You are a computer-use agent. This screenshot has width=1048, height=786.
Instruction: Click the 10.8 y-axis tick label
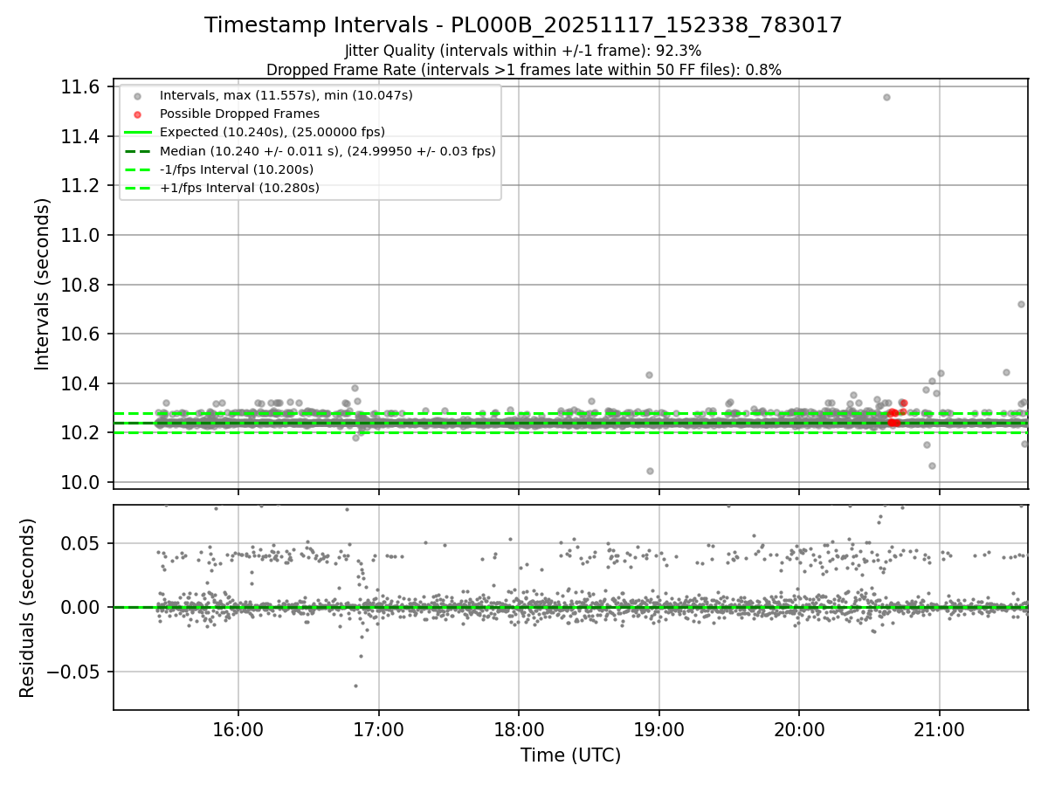click(x=82, y=285)
